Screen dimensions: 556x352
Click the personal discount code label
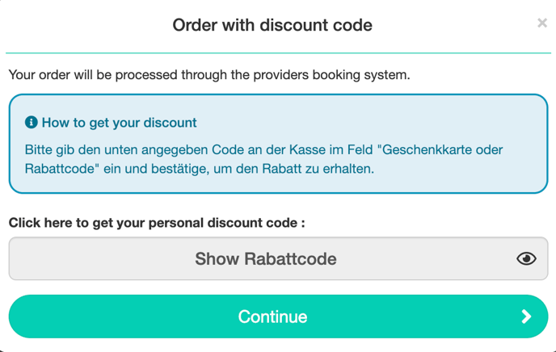point(157,223)
